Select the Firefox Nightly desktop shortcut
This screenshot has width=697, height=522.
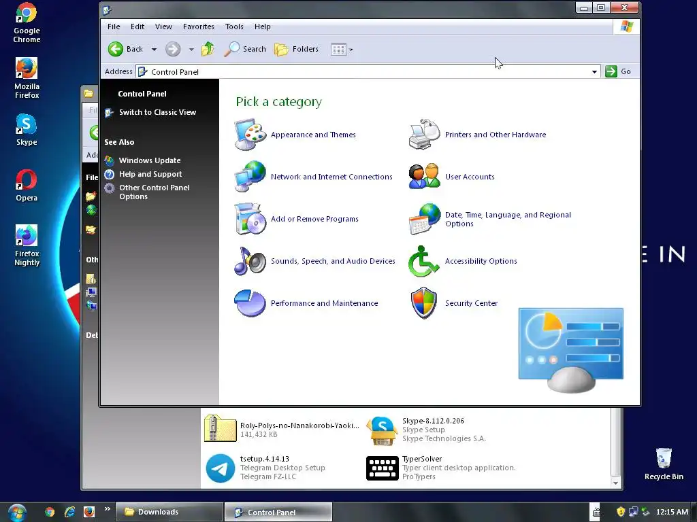point(27,245)
